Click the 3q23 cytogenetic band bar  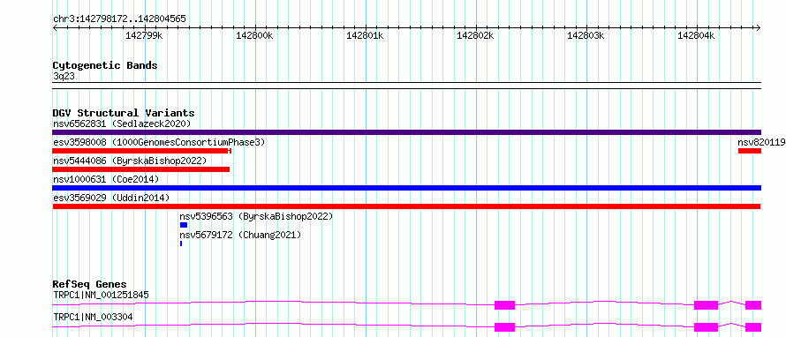tap(406, 85)
